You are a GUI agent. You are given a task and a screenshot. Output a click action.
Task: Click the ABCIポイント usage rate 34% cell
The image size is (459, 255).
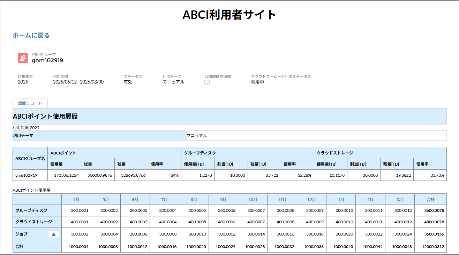tap(164, 175)
